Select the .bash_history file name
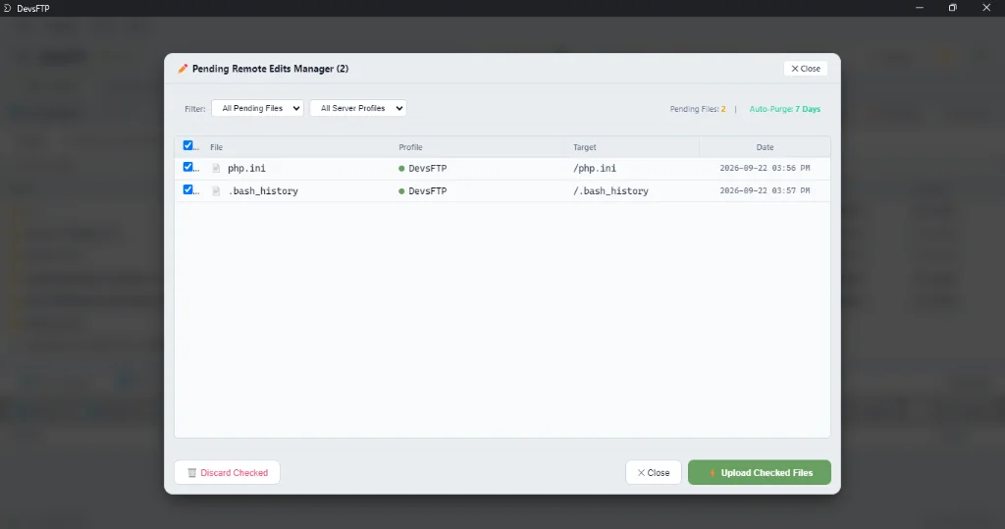1005x529 pixels. click(263, 191)
